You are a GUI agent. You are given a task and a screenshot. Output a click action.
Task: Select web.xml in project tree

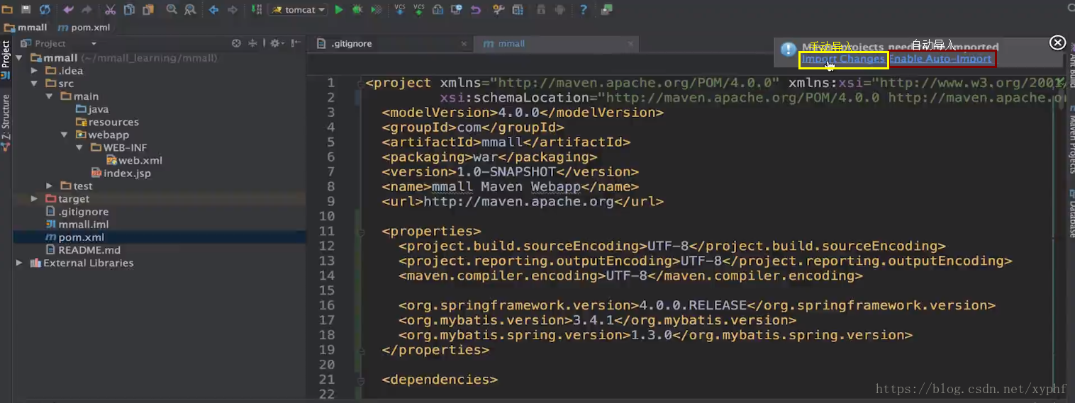coord(135,160)
